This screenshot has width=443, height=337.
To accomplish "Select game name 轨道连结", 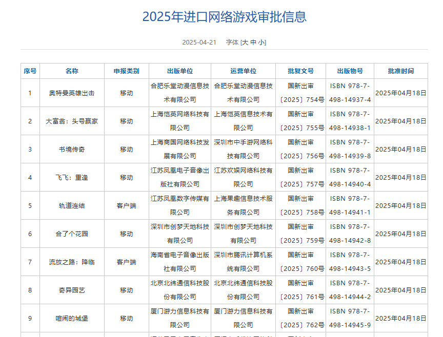I will pos(72,206).
